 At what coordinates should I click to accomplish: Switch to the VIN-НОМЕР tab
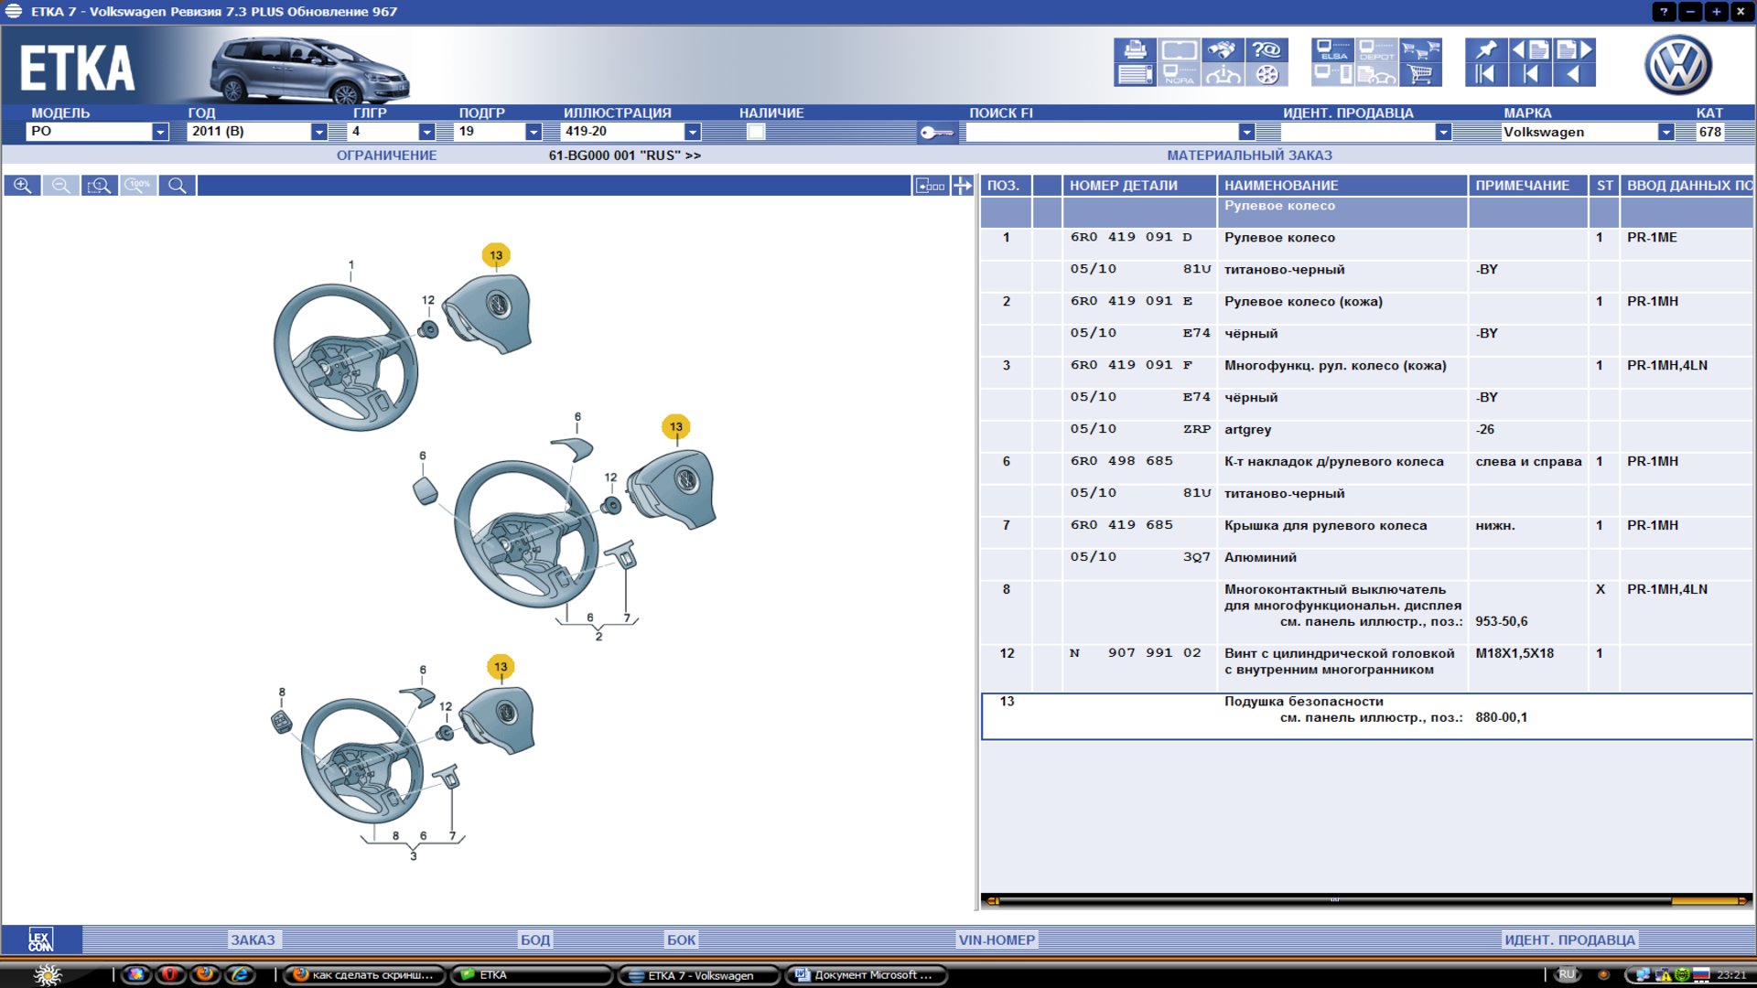(x=996, y=940)
